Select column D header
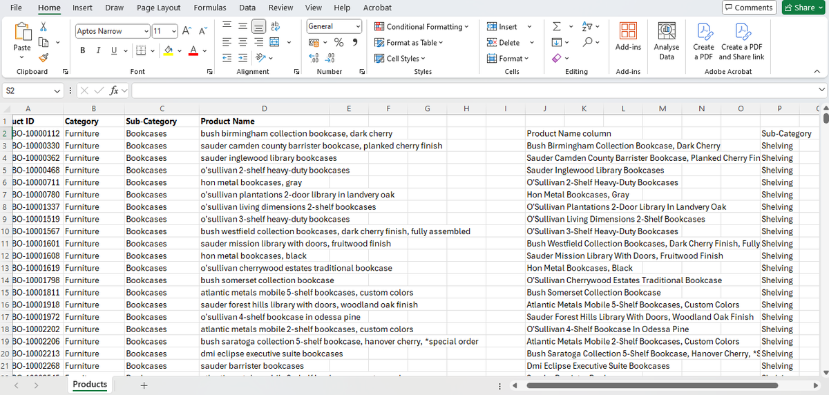Screen dimensions: 829x395 [x=265, y=108]
